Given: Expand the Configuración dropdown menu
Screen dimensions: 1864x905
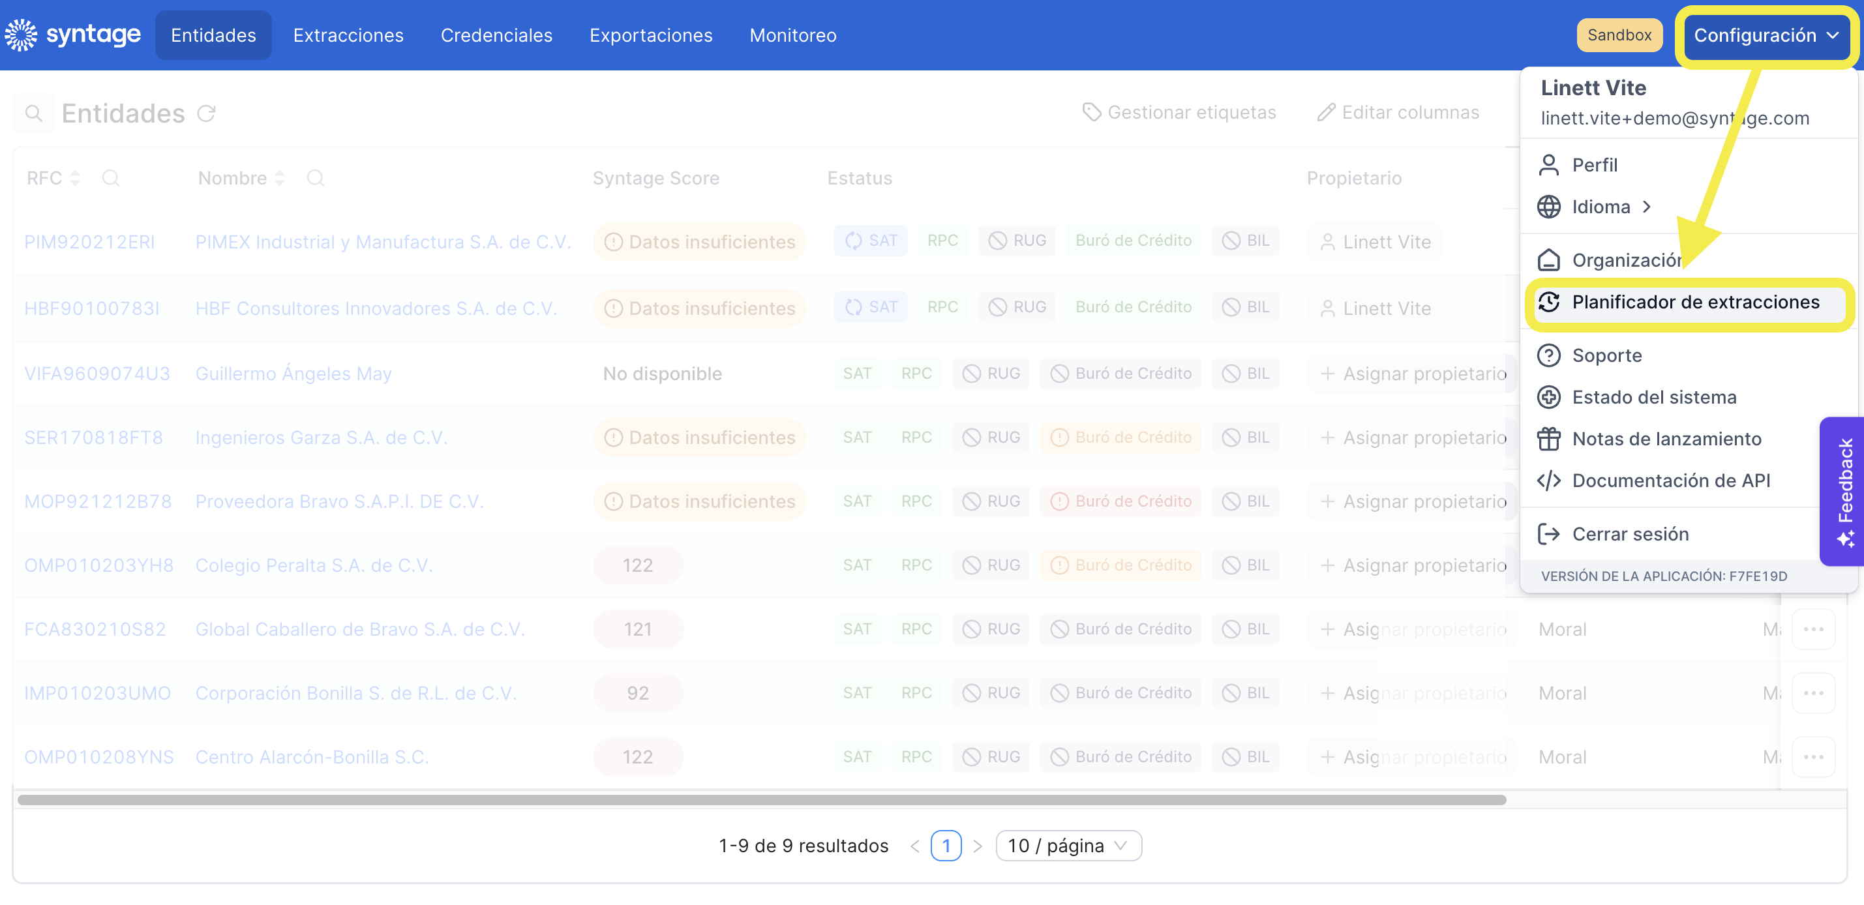Looking at the screenshot, I should pyautogui.click(x=1766, y=35).
